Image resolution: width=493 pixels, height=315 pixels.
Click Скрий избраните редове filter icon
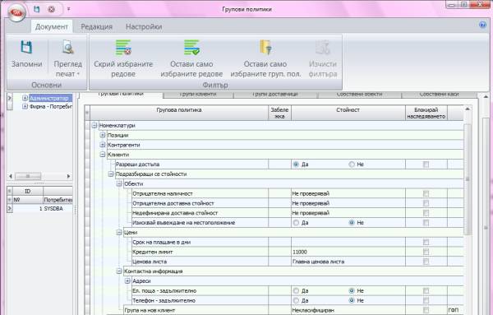(123, 47)
